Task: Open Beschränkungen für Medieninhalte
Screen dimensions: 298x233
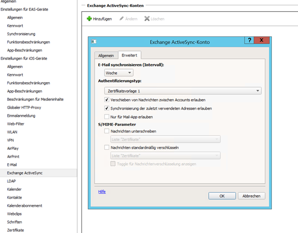Action: 35,99
